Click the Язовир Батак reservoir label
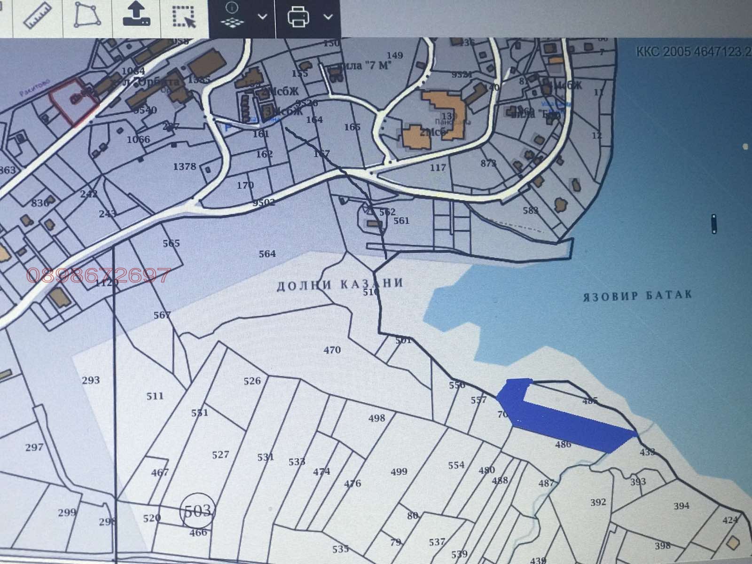 [637, 296]
